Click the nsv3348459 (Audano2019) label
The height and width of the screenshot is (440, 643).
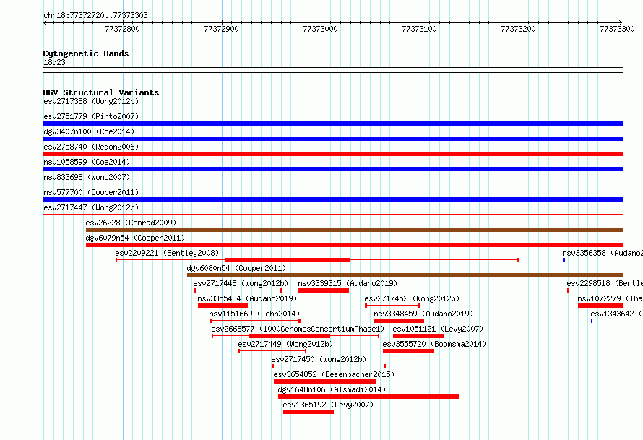click(423, 314)
